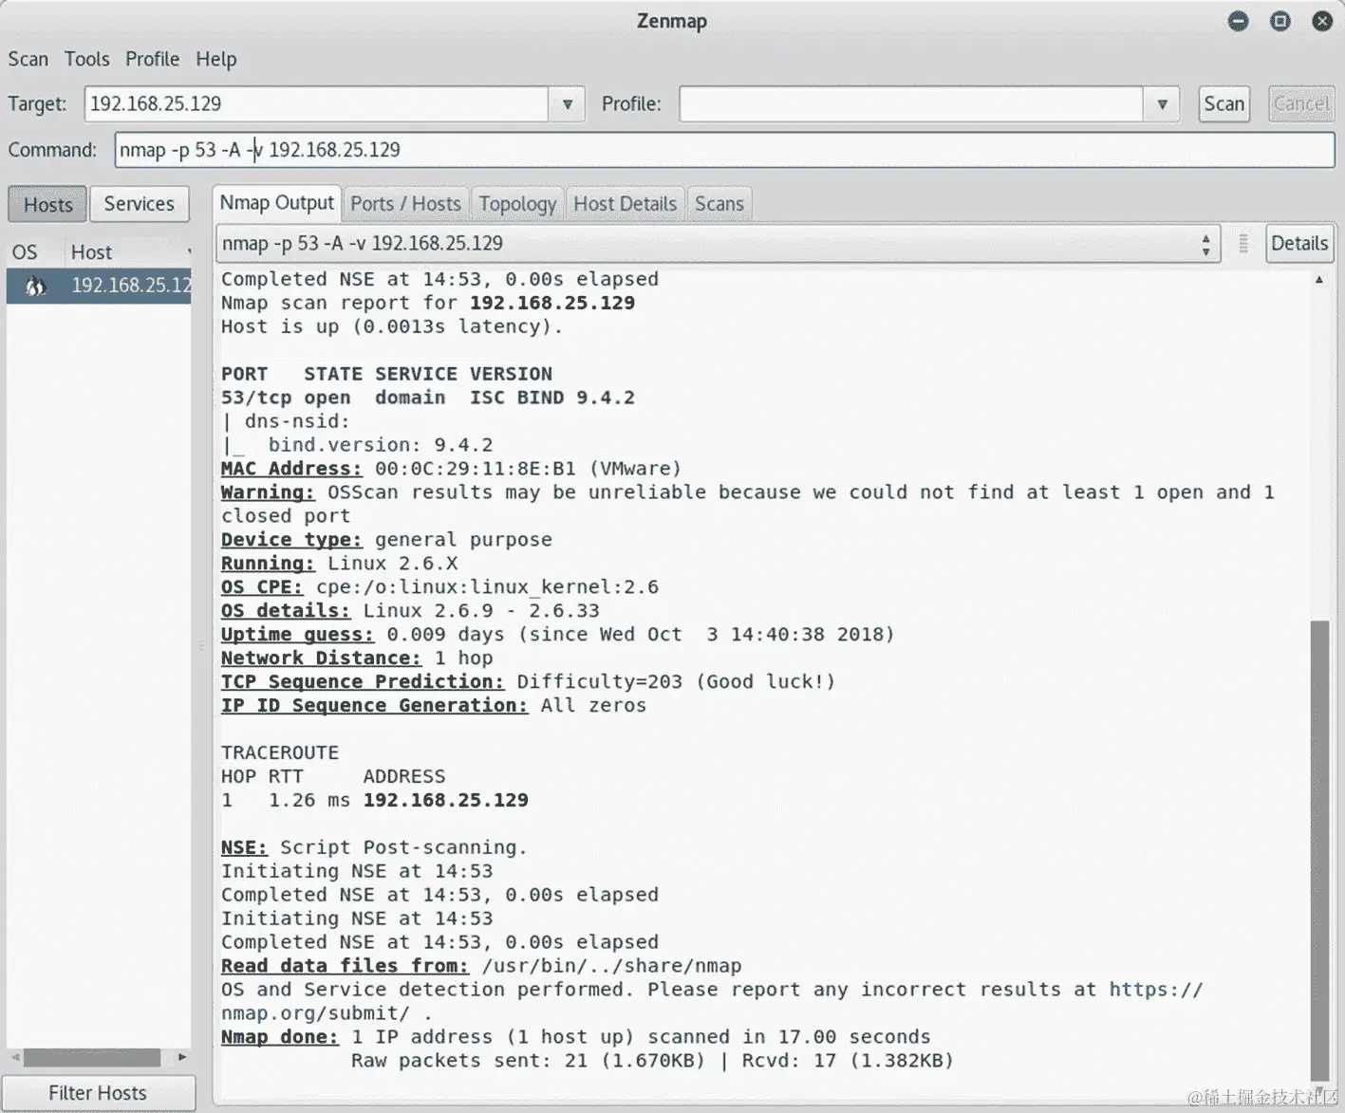Click the 'Warning:' label in output
The height and width of the screenshot is (1113, 1345).
pos(268,492)
